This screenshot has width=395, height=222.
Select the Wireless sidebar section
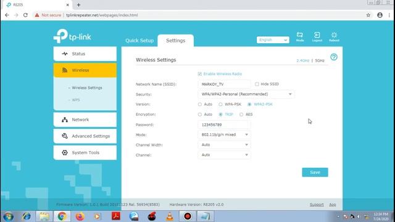tap(85, 70)
